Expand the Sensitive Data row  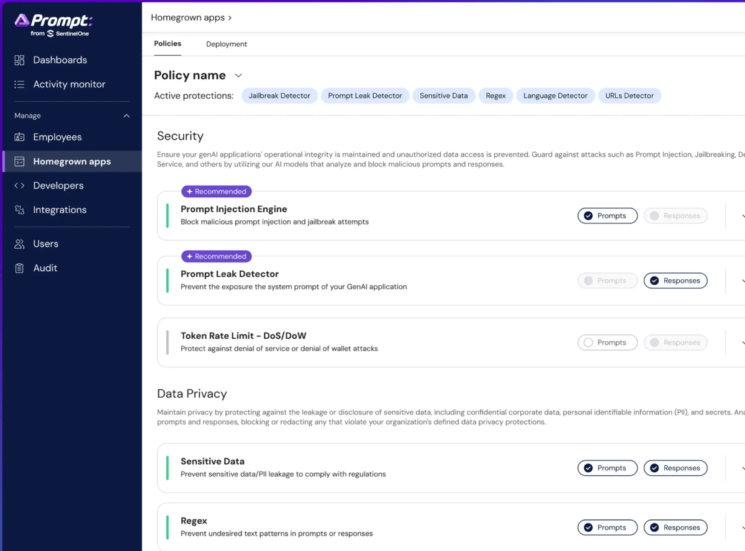coord(743,468)
